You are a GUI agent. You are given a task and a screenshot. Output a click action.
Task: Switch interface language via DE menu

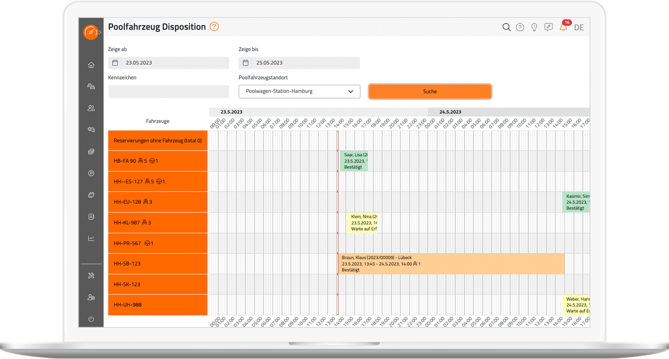(580, 27)
